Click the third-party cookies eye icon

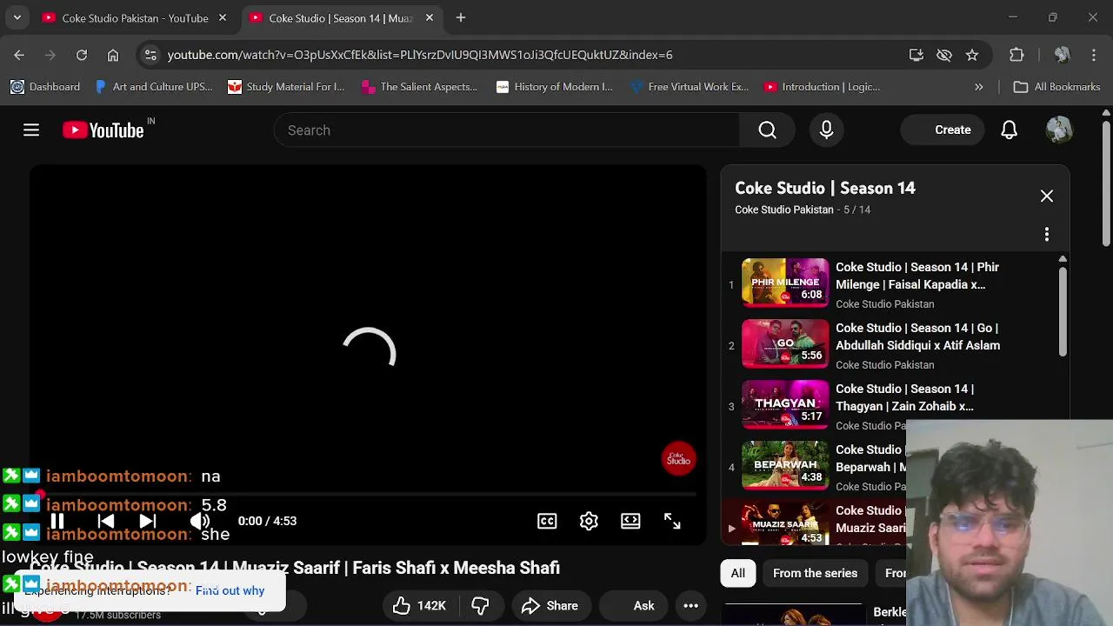[x=944, y=55]
